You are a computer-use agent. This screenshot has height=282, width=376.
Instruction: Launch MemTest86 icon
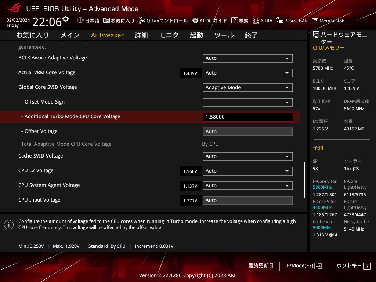tap(315, 21)
